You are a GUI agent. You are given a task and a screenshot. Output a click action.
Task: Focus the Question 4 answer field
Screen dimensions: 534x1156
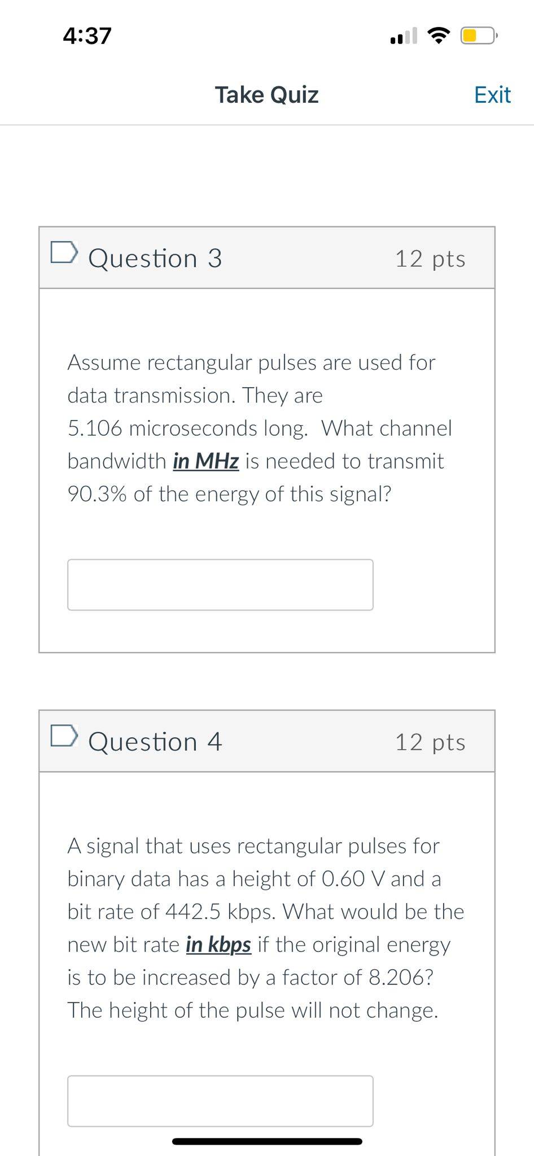(x=220, y=1101)
